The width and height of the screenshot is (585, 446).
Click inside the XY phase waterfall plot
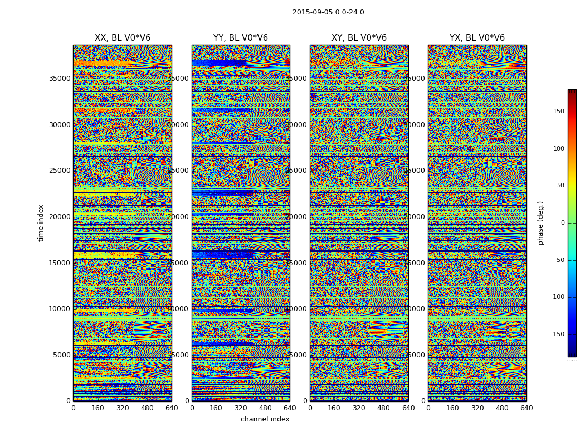pyautogui.click(x=359, y=223)
